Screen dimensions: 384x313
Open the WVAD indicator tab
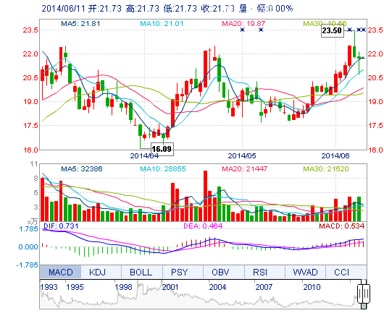pos(305,272)
